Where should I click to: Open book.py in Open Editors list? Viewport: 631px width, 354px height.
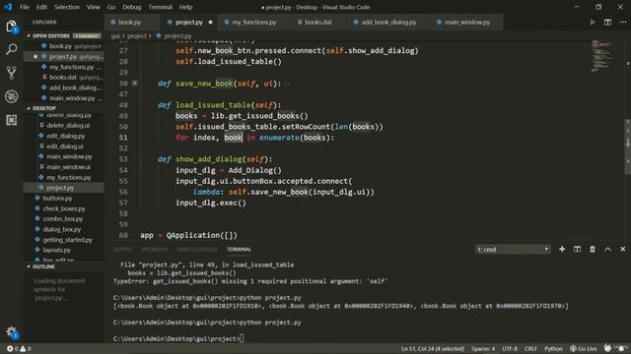63,46
